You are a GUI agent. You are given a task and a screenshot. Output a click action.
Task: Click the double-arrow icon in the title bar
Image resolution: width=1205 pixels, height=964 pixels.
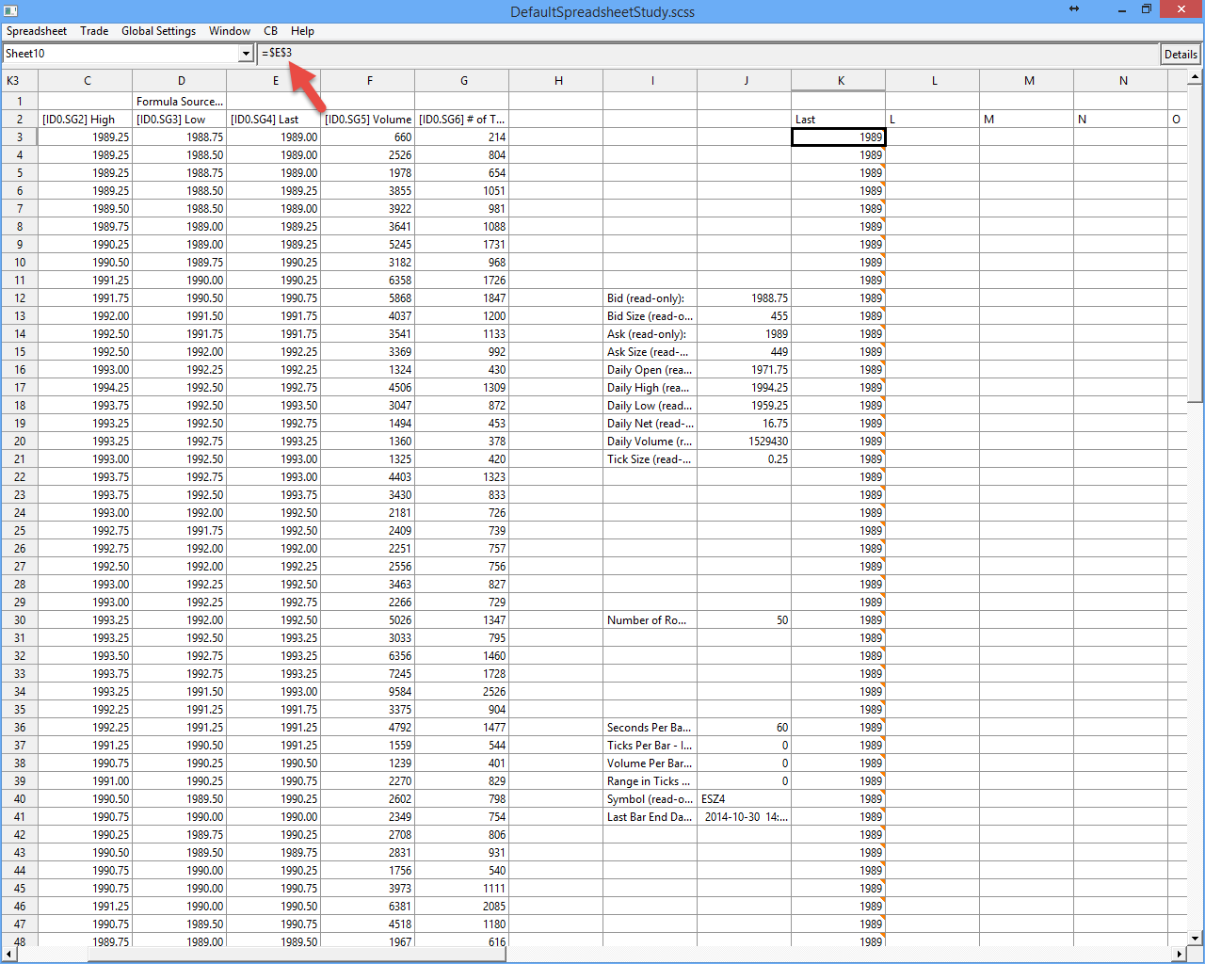pyautogui.click(x=1074, y=9)
